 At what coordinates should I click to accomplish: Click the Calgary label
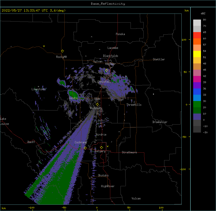pyautogui.click(x=100, y=151)
